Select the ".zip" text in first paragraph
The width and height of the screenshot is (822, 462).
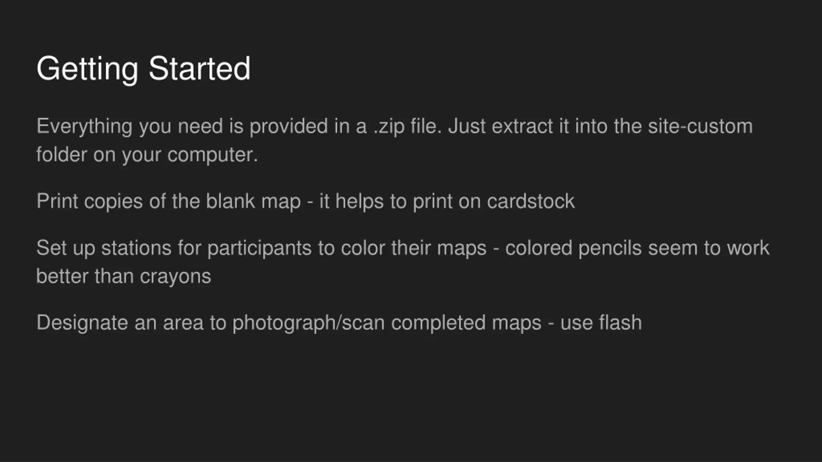click(x=389, y=127)
